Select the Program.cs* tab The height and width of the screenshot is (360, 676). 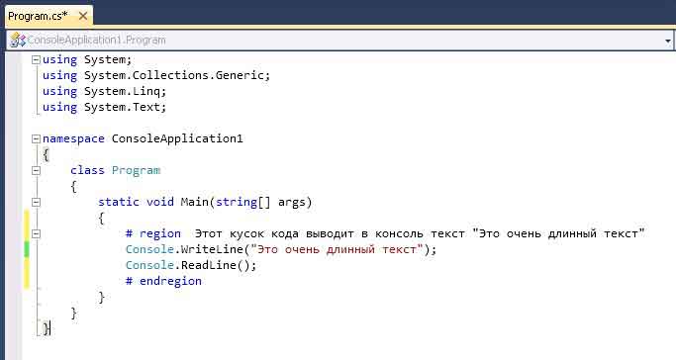pos(38,16)
